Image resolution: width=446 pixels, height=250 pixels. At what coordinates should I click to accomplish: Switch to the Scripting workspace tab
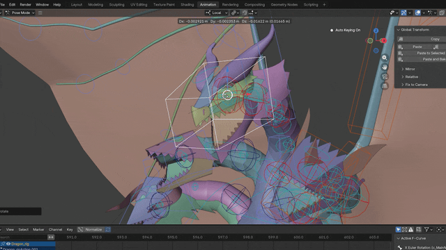point(311,5)
